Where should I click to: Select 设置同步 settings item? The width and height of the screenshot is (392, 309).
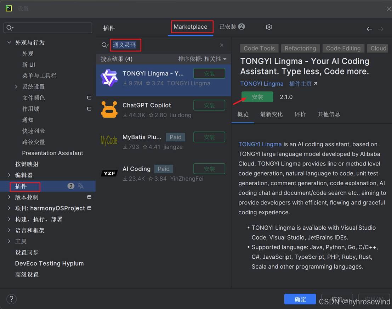point(27,252)
